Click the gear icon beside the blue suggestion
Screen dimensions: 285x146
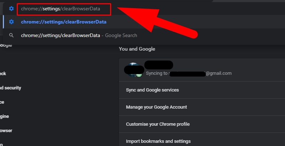click(x=11, y=22)
